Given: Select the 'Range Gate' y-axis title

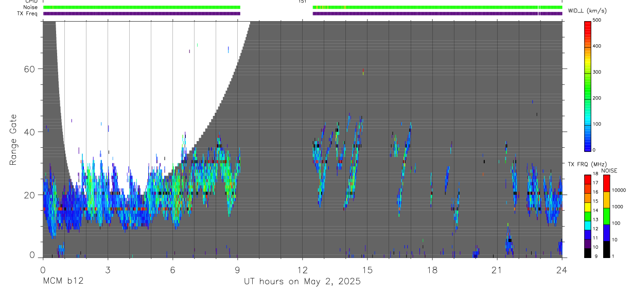Looking at the screenshot, I should [14, 140].
